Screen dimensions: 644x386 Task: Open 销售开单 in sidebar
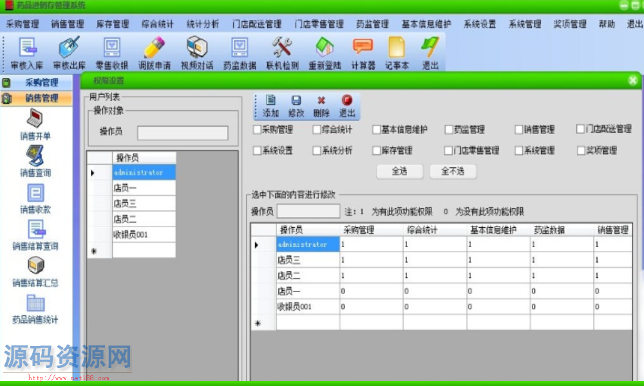[x=35, y=125]
